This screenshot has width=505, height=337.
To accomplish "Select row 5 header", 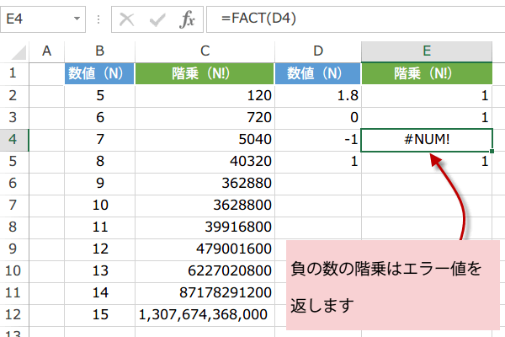I will pos(13,162).
